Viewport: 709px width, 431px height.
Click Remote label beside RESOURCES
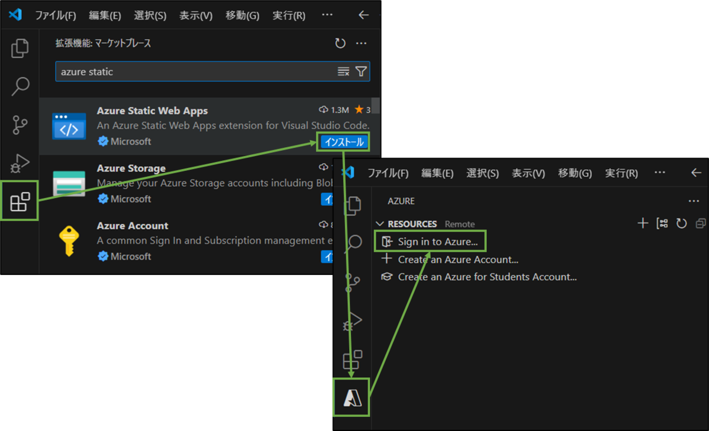coord(460,224)
